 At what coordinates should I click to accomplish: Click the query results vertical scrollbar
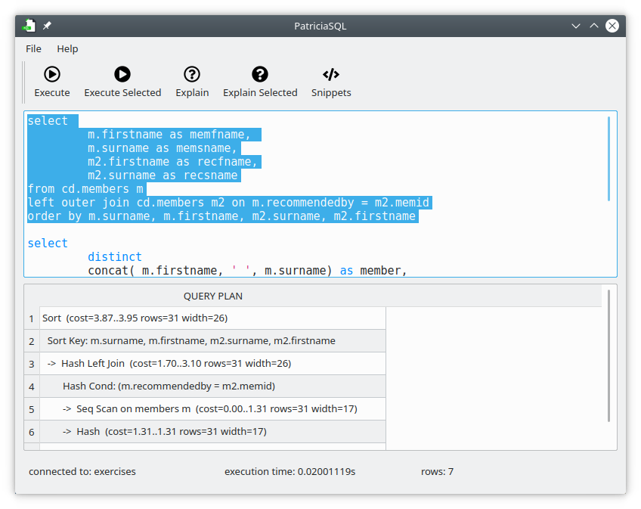click(x=609, y=355)
